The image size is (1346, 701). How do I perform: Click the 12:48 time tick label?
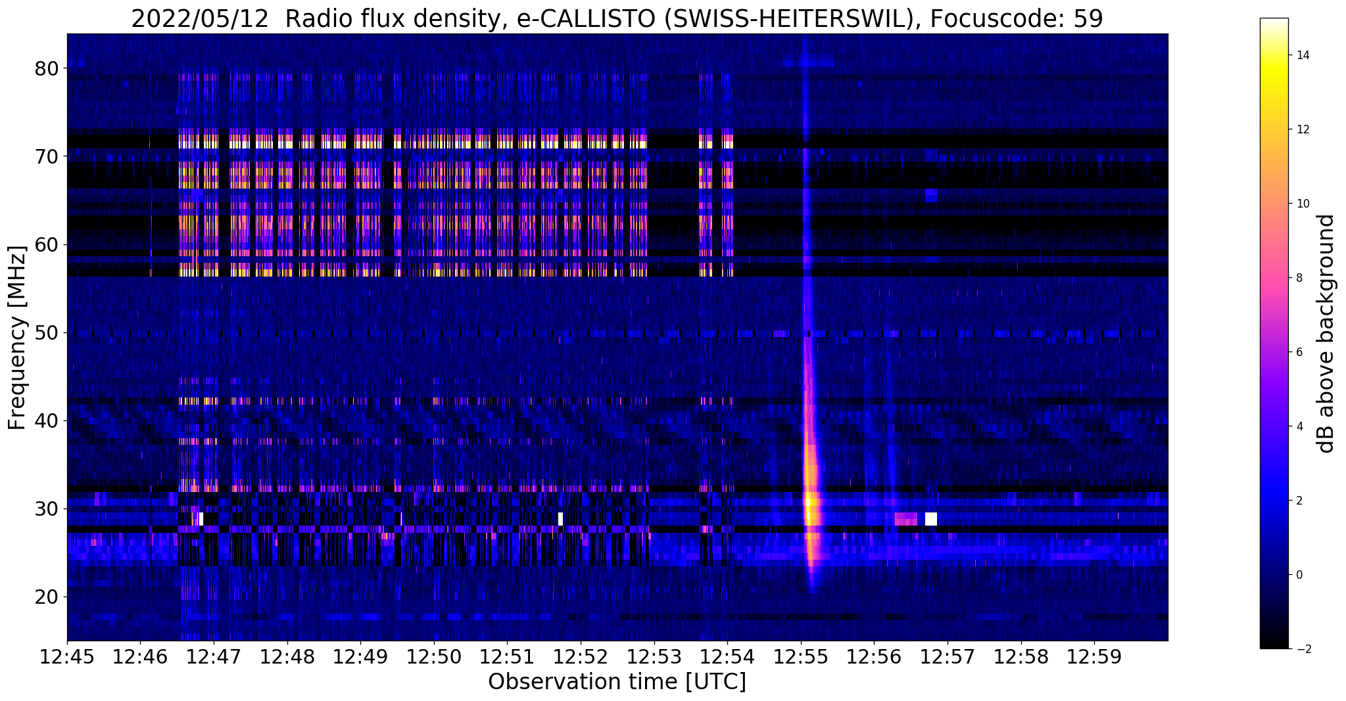click(x=287, y=657)
